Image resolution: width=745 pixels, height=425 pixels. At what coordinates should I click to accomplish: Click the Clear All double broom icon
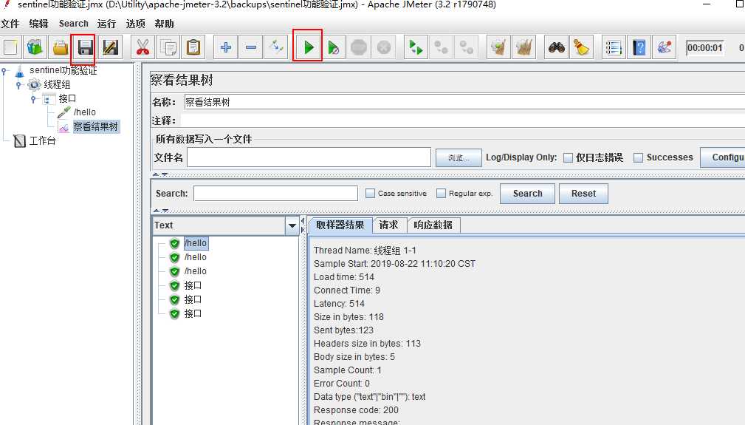point(523,47)
